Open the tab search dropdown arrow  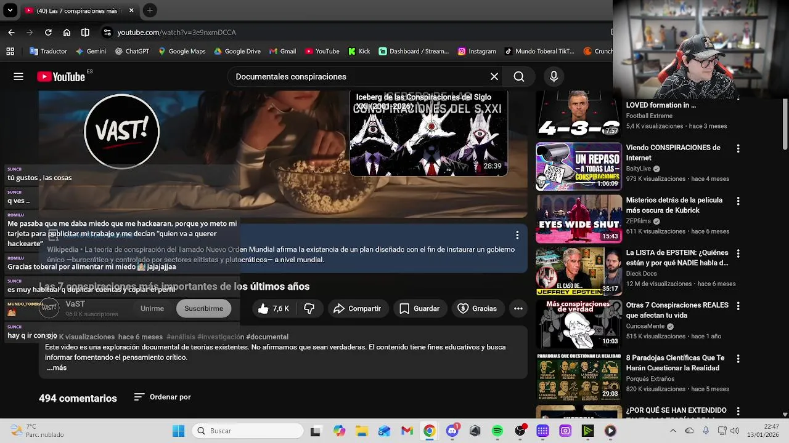(x=10, y=10)
